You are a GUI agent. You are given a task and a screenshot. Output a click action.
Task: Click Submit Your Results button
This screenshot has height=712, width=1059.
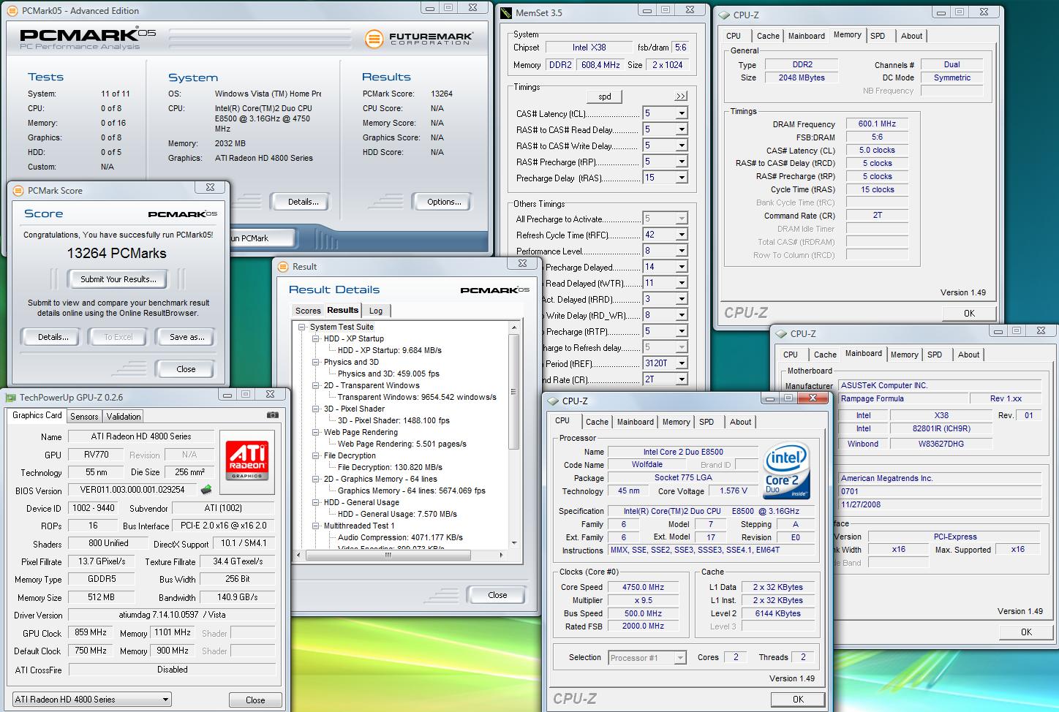click(118, 279)
